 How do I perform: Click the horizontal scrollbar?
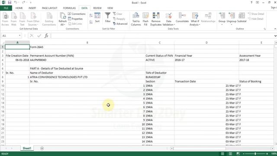[200, 148]
